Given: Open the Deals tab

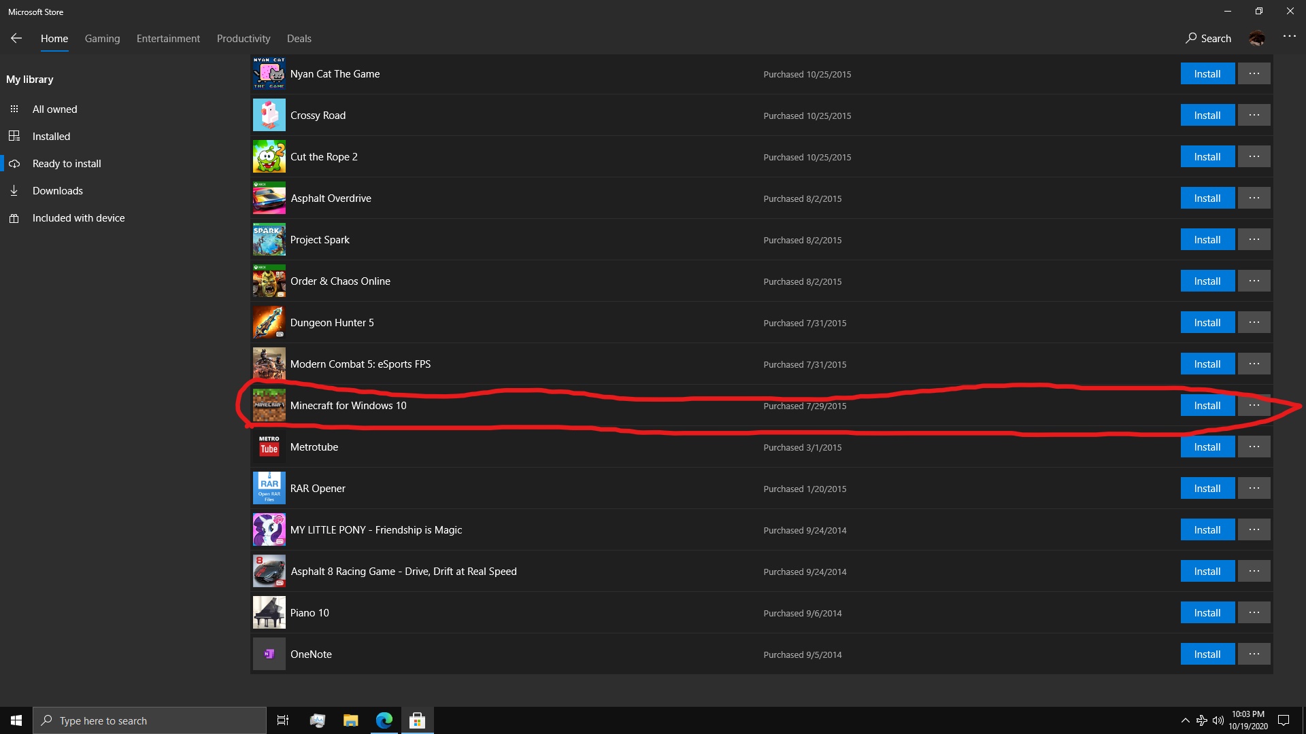Looking at the screenshot, I should [x=299, y=39].
